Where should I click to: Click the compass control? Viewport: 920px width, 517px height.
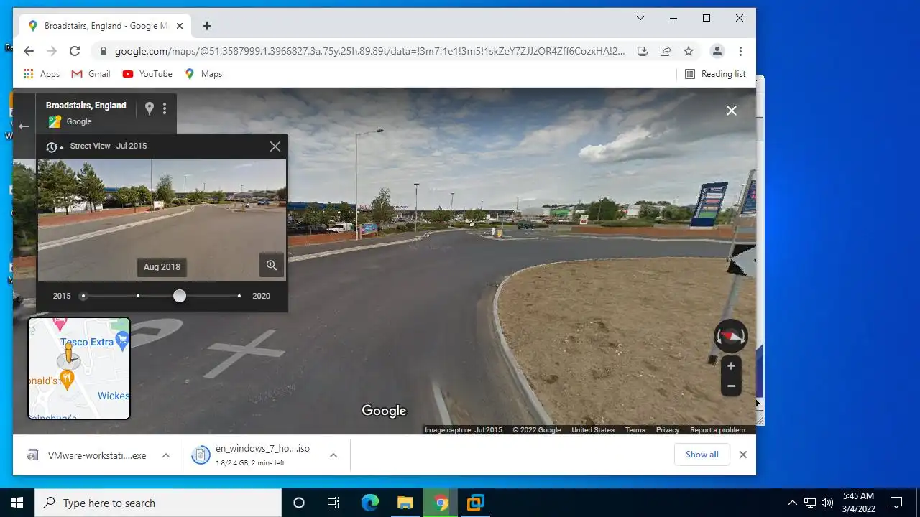click(731, 336)
